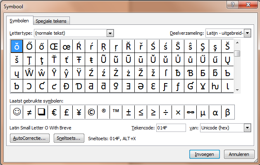
Task: Expand the Deelverzameling subset dropdown
Action: [x=248, y=33]
